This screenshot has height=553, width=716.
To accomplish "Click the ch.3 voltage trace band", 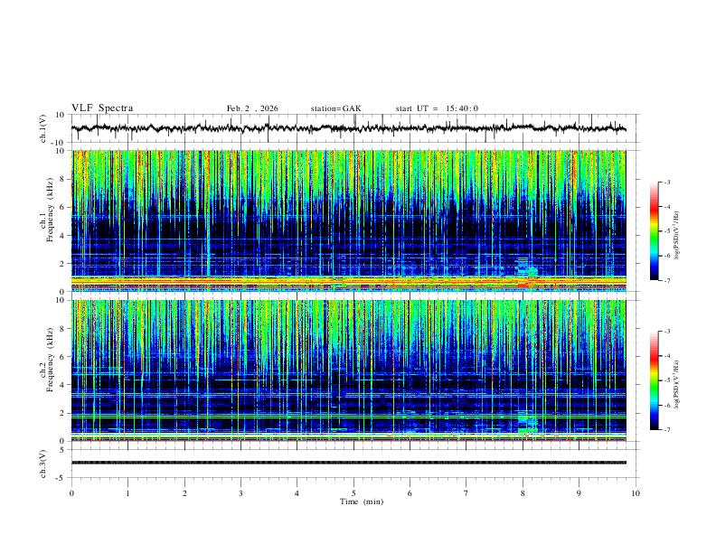I will point(349,463).
